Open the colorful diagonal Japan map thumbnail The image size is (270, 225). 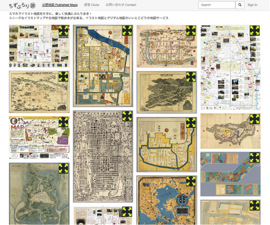(230, 174)
